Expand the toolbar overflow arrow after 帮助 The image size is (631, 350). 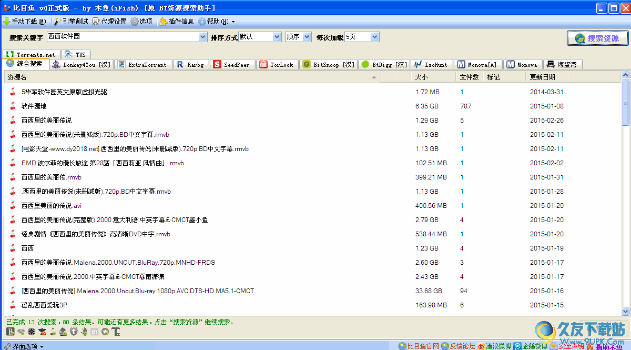coord(233,22)
